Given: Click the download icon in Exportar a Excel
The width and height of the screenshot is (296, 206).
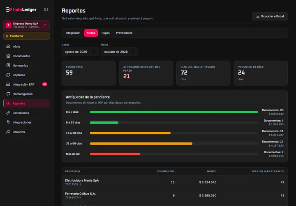Looking at the screenshot, I should tap(258, 16).
